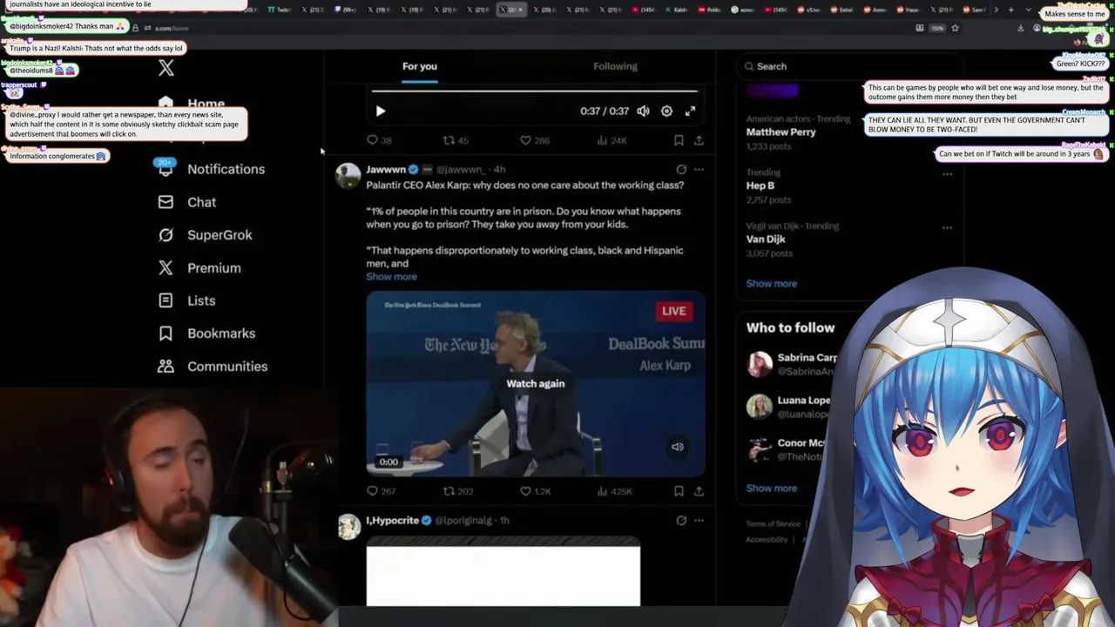Go to Home in the sidebar

click(192, 103)
